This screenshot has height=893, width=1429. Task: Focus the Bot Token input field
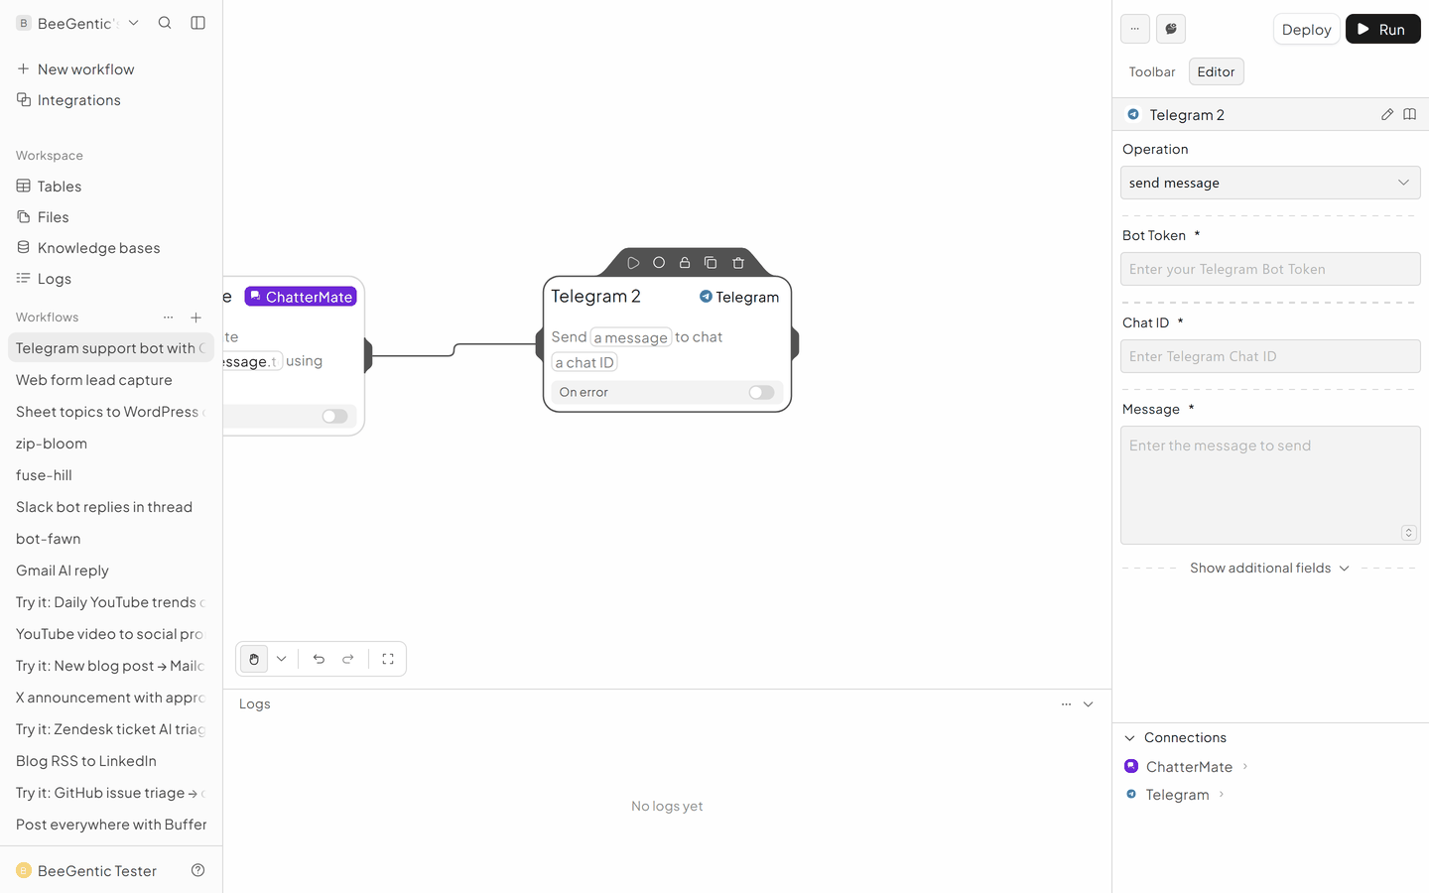1270,269
